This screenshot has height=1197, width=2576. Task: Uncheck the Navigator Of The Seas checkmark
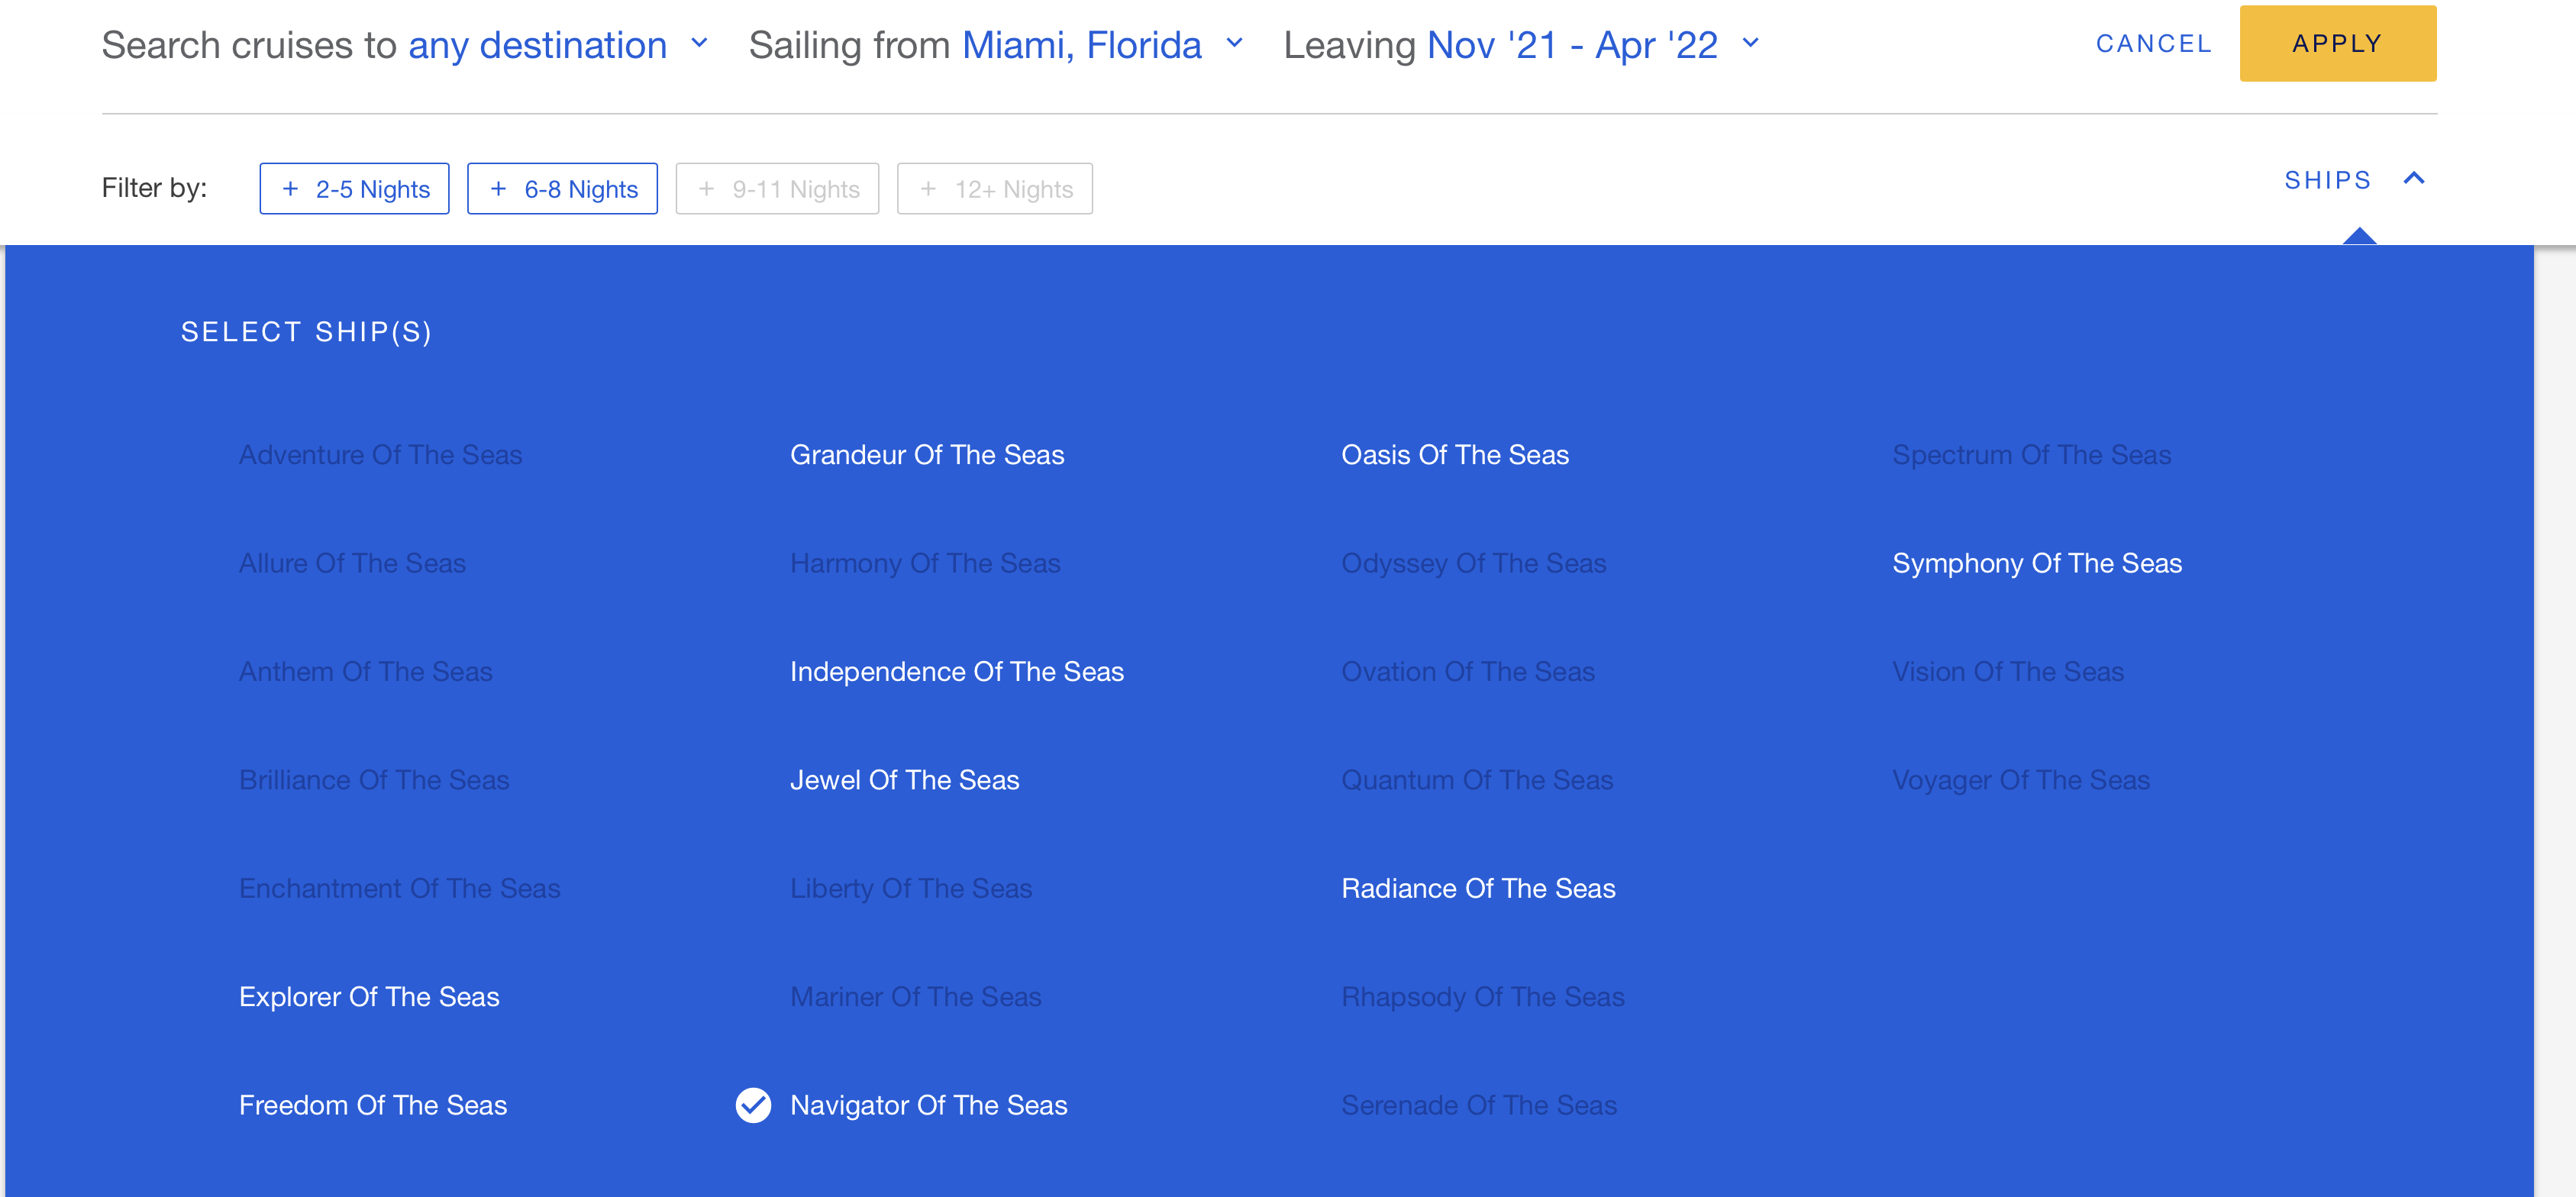tap(753, 1105)
